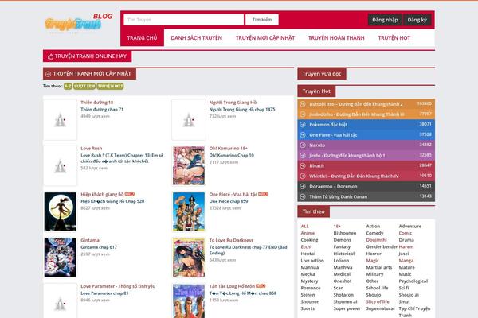This screenshot has width=478, height=318.
Task: Select the Historical genre filter
Action: point(344,254)
